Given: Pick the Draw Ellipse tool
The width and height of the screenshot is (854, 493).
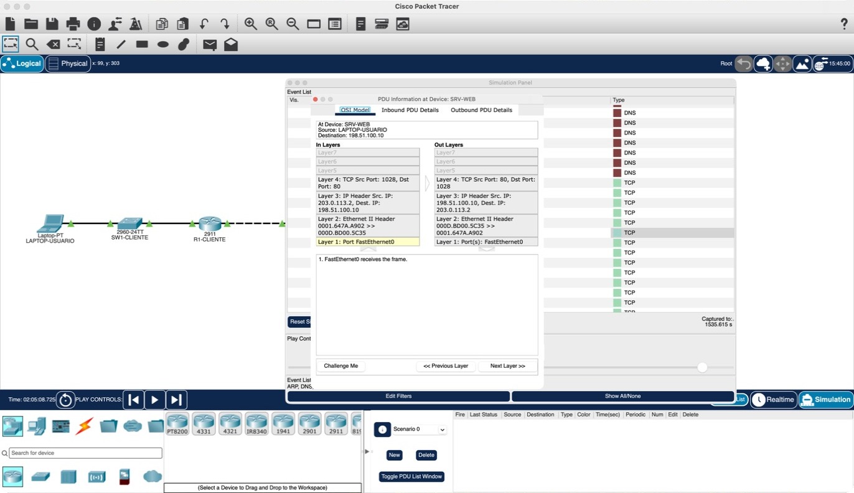Looking at the screenshot, I should click(163, 44).
